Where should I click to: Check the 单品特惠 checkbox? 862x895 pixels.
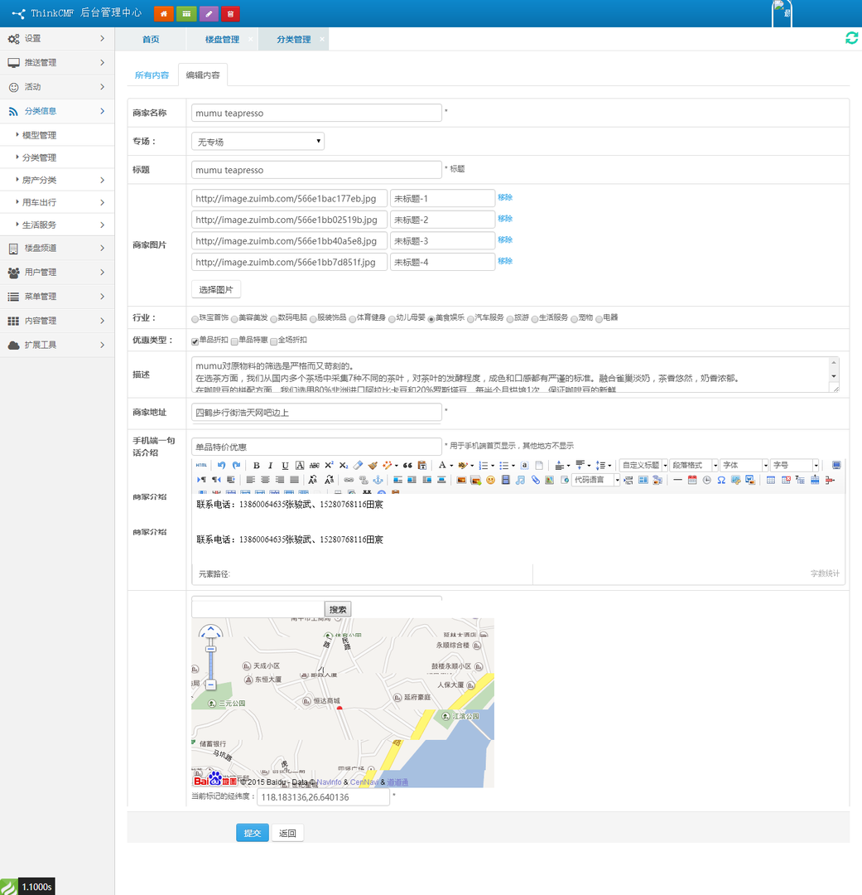pos(234,341)
